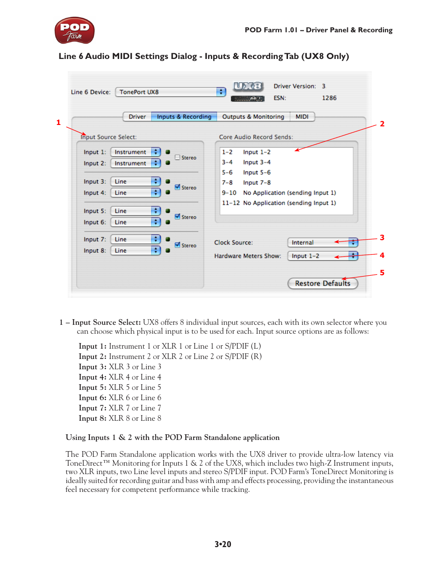Click the signal LED beside Input 6
Image resolution: width=446 pixels, height=578 pixels.
pos(168,222)
